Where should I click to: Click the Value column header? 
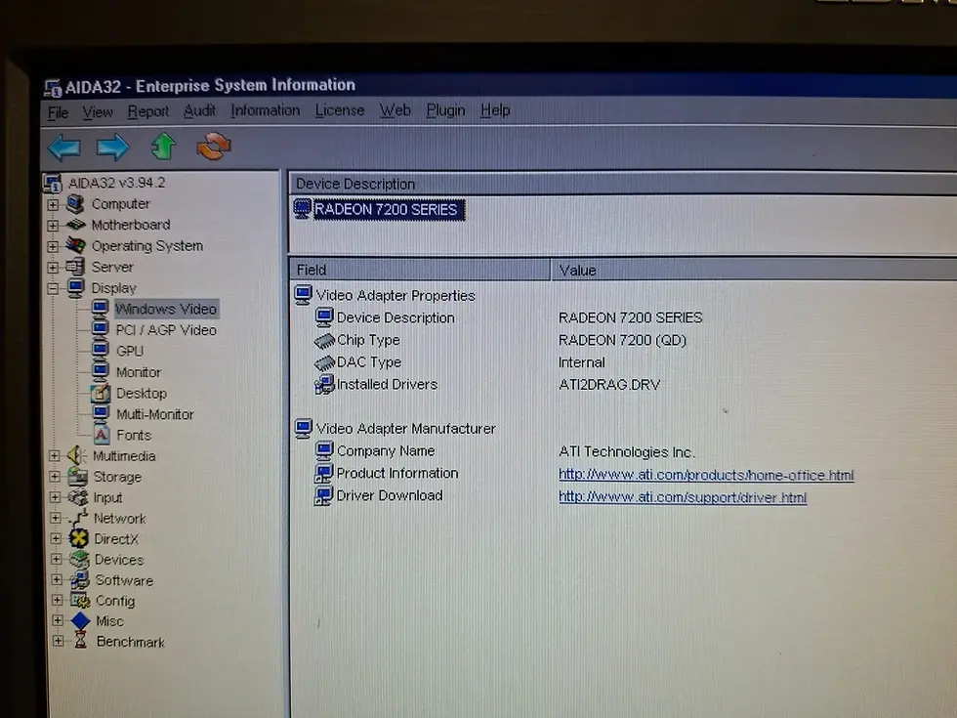tap(754, 270)
